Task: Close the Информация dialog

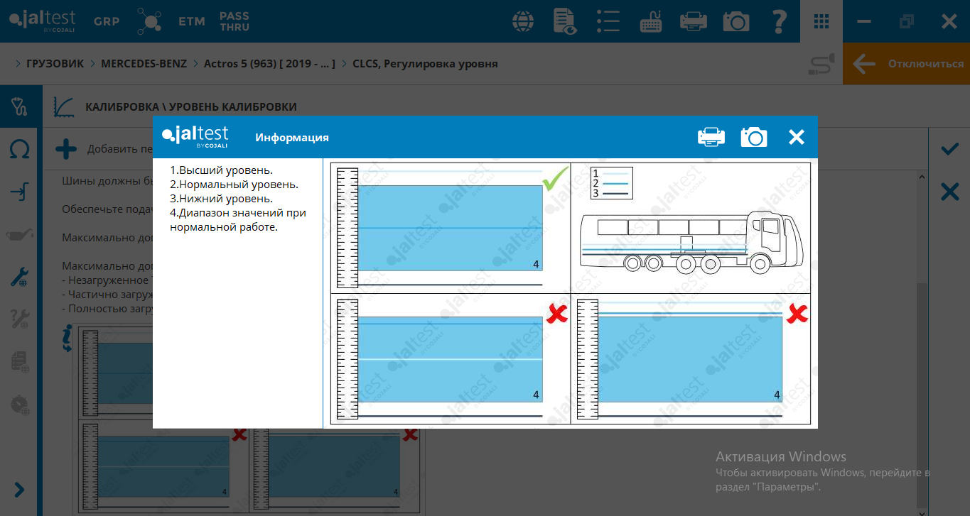Action: (x=797, y=137)
